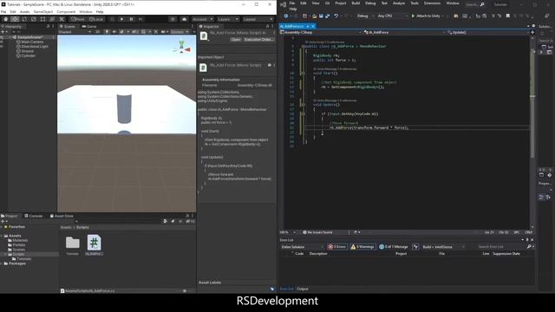
Task: Open the Analyze menu in Visual Studio
Action: coord(399,3)
